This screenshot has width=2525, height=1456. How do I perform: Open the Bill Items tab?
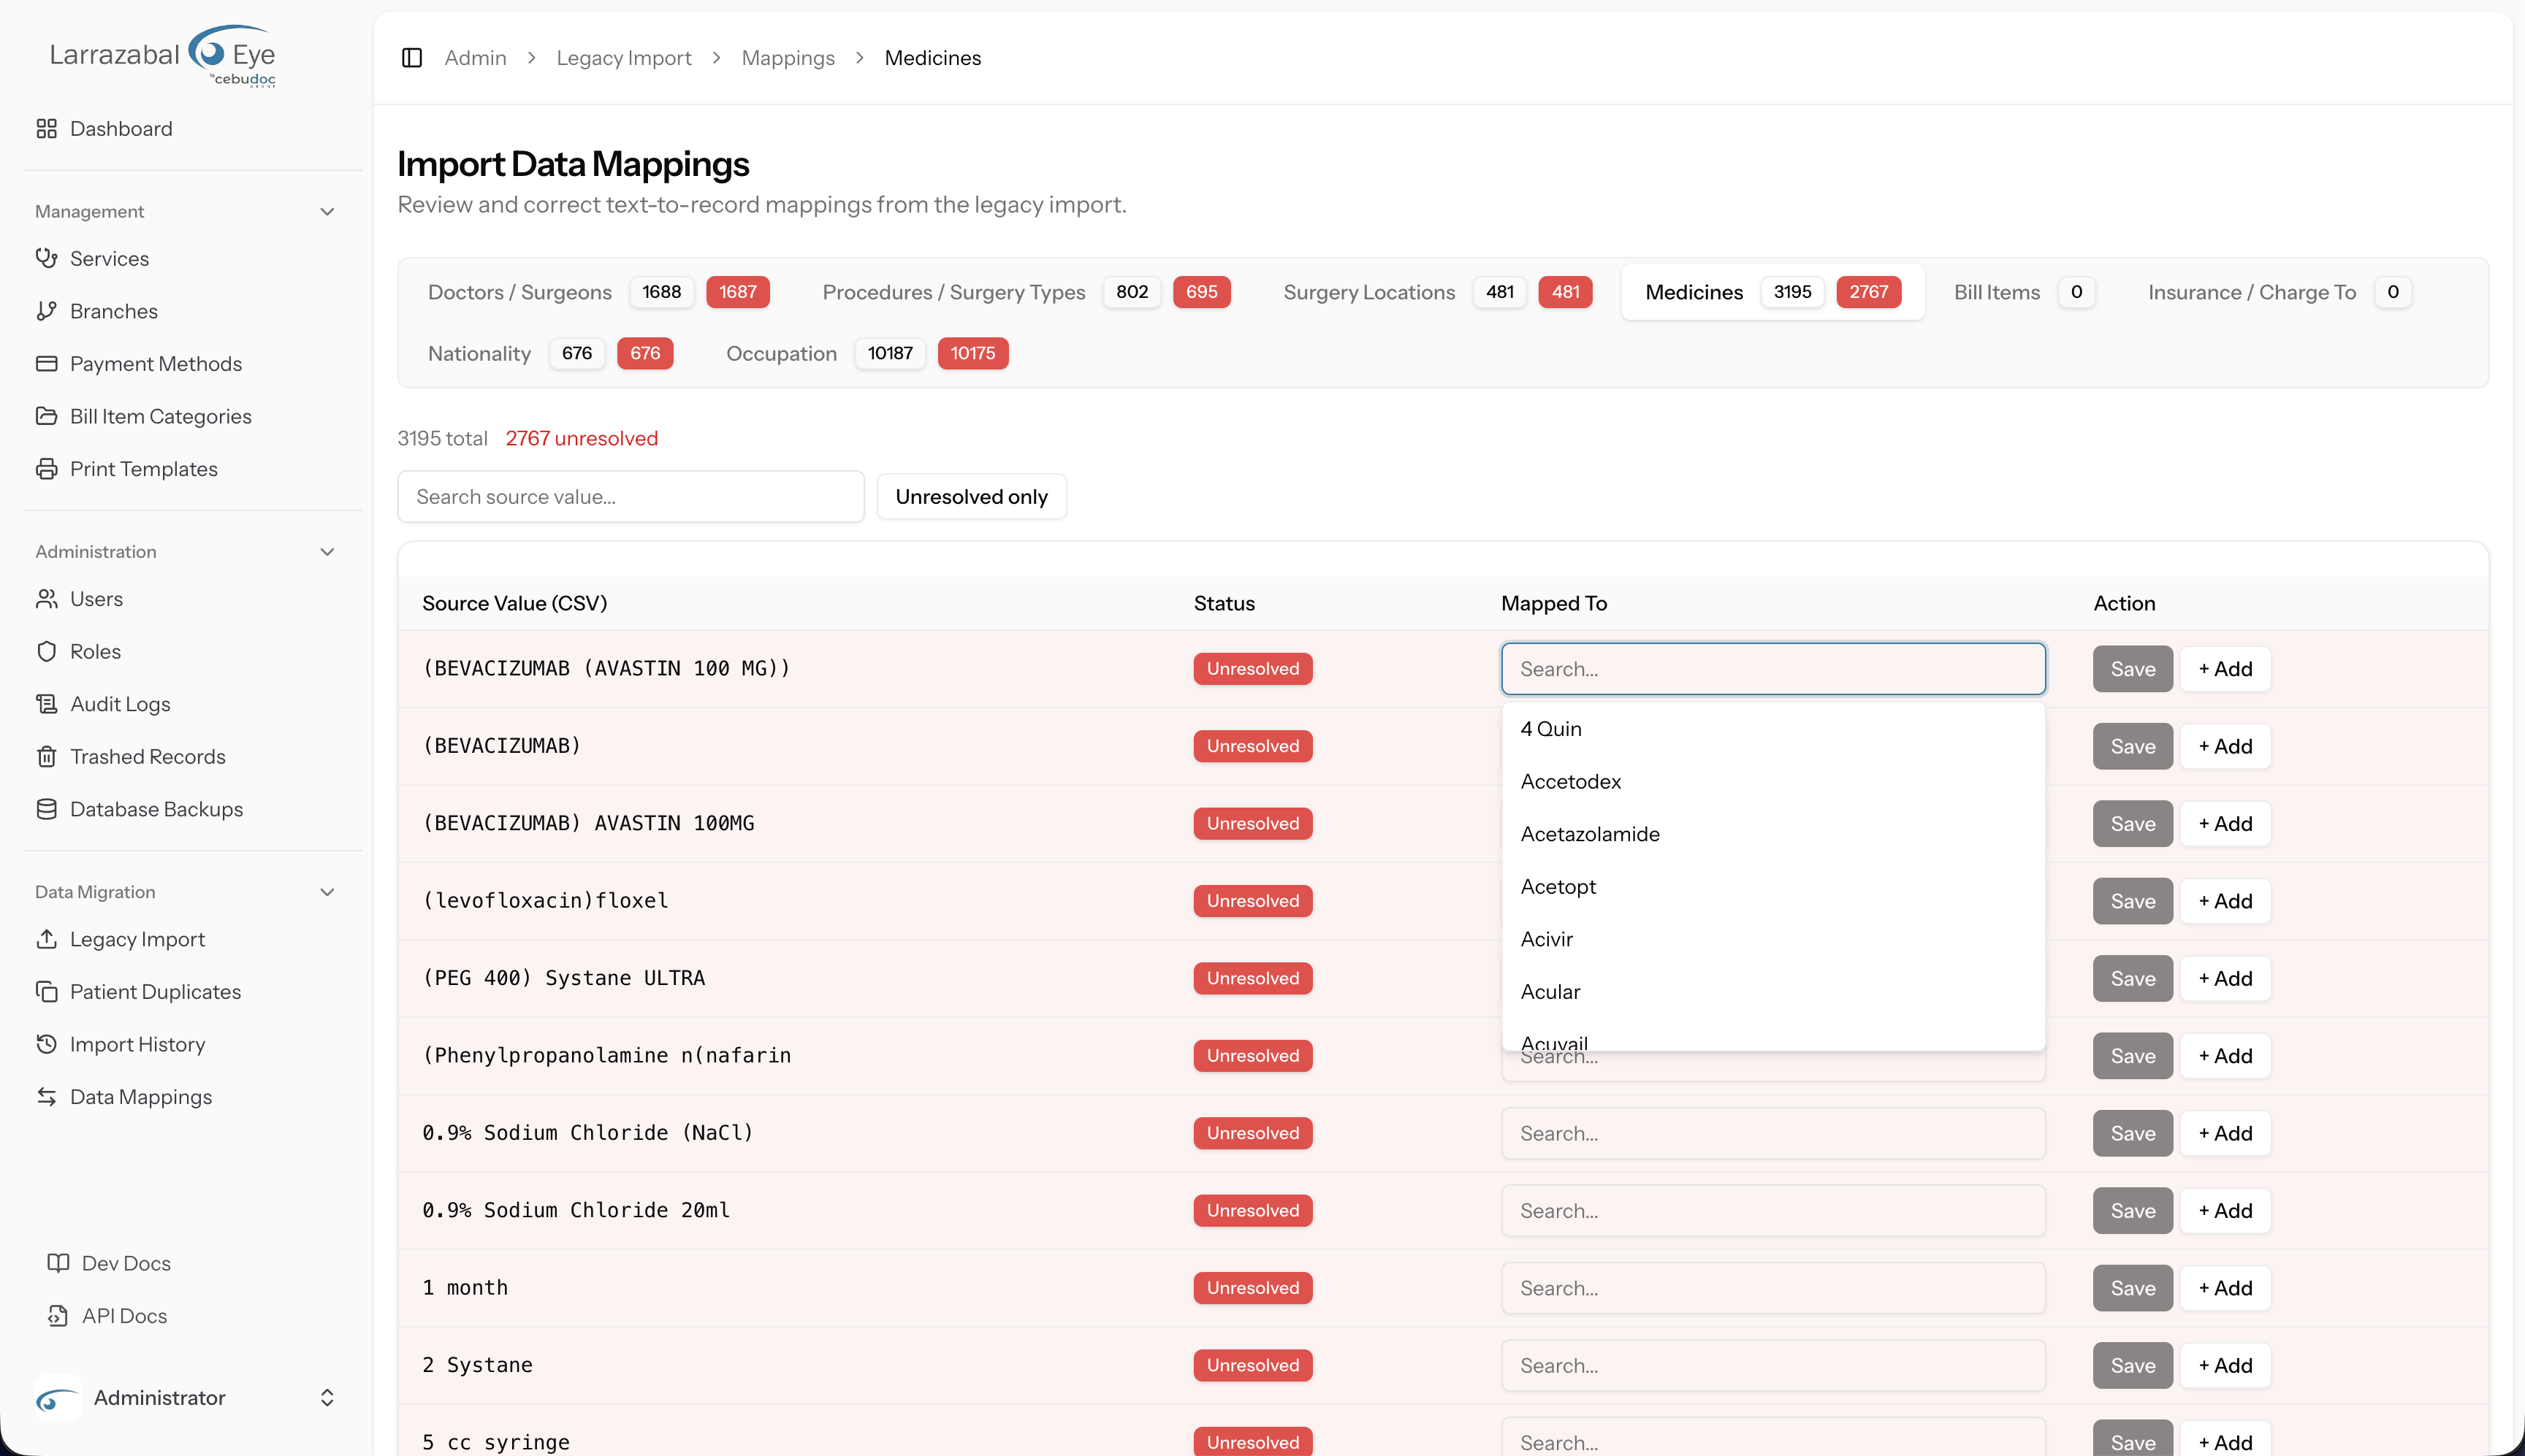[x=2023, y=292]
